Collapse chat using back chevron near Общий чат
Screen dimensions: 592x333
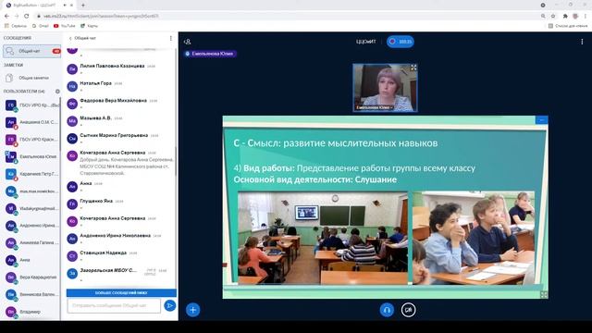tap(70, 38)
